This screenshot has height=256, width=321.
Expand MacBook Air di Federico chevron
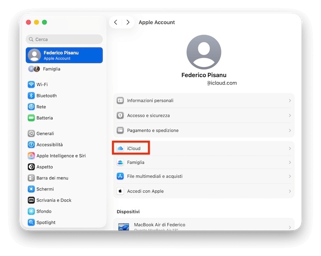[x=290, y=227]
